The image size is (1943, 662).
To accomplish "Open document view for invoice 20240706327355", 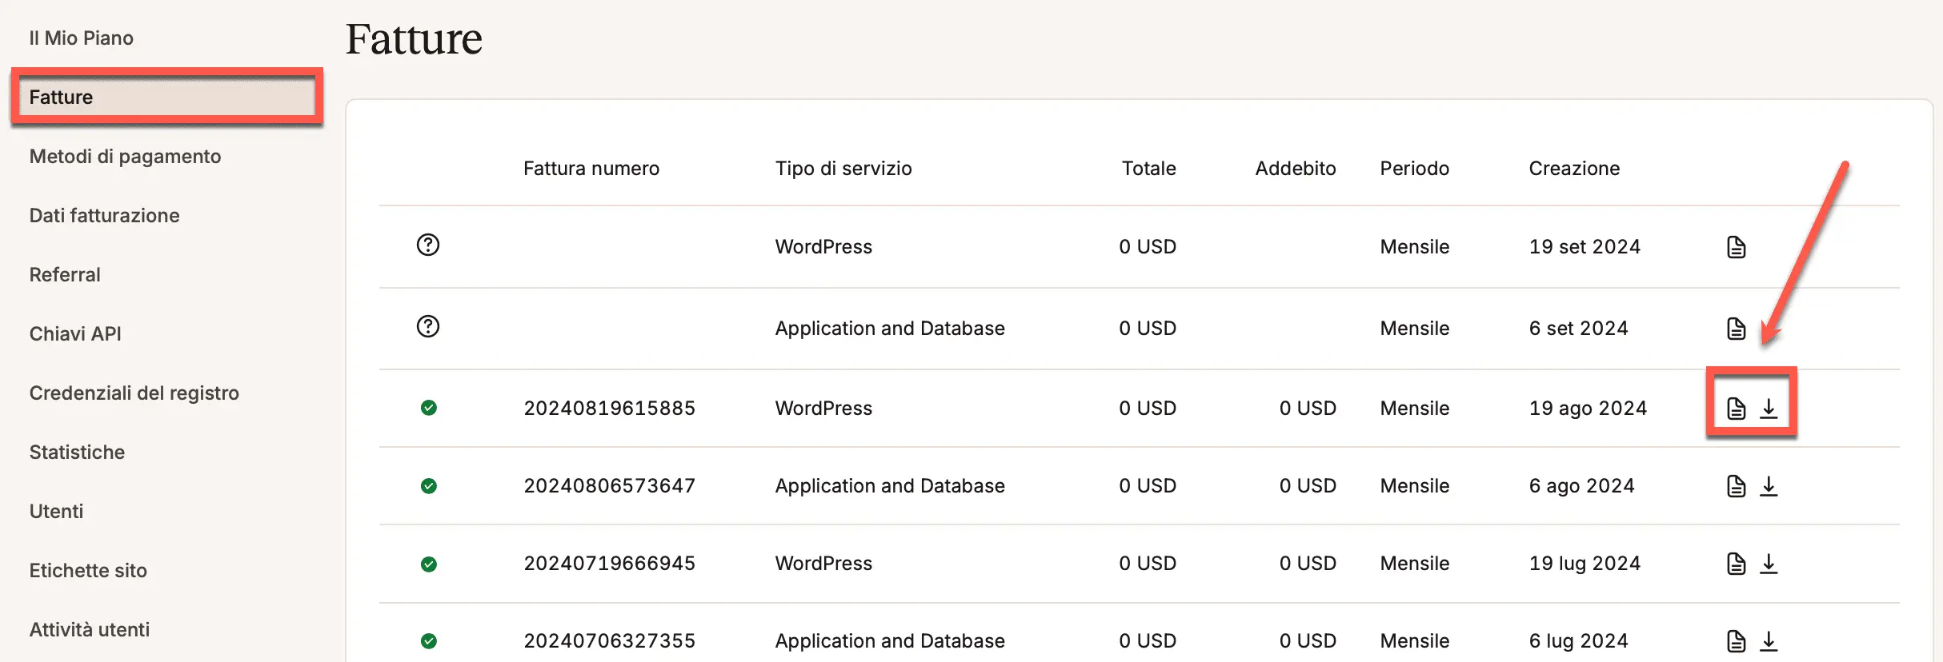I will tap(1736, 641).
